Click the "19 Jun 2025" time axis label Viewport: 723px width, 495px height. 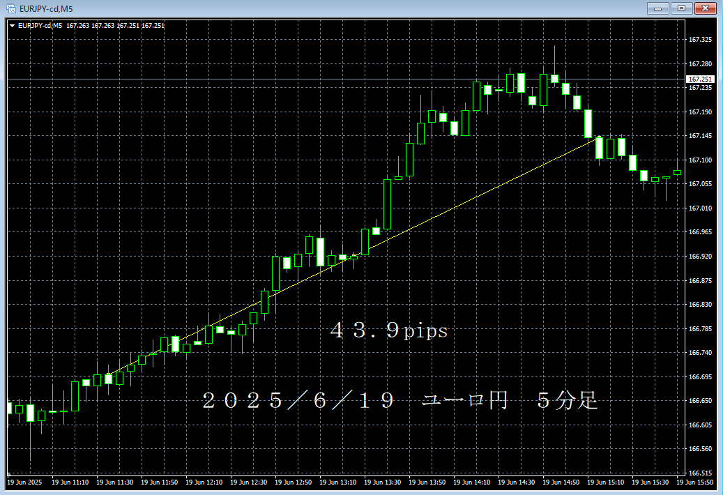pyautogui.click(x=24, y=482)
